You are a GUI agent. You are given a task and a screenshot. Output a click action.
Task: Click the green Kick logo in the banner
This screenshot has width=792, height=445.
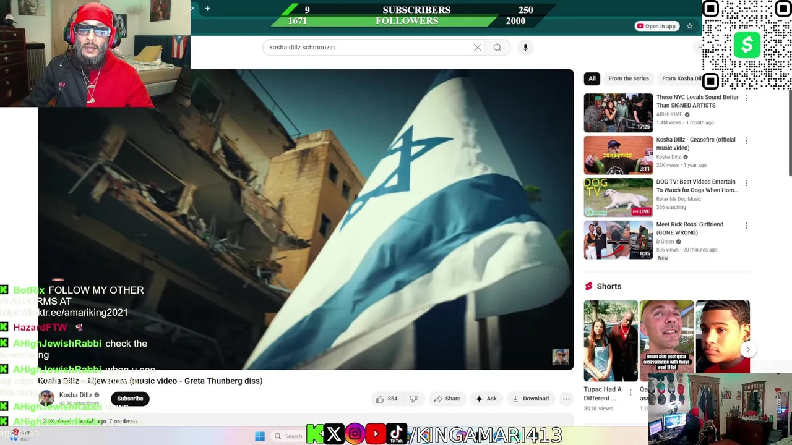coord(314,434)
